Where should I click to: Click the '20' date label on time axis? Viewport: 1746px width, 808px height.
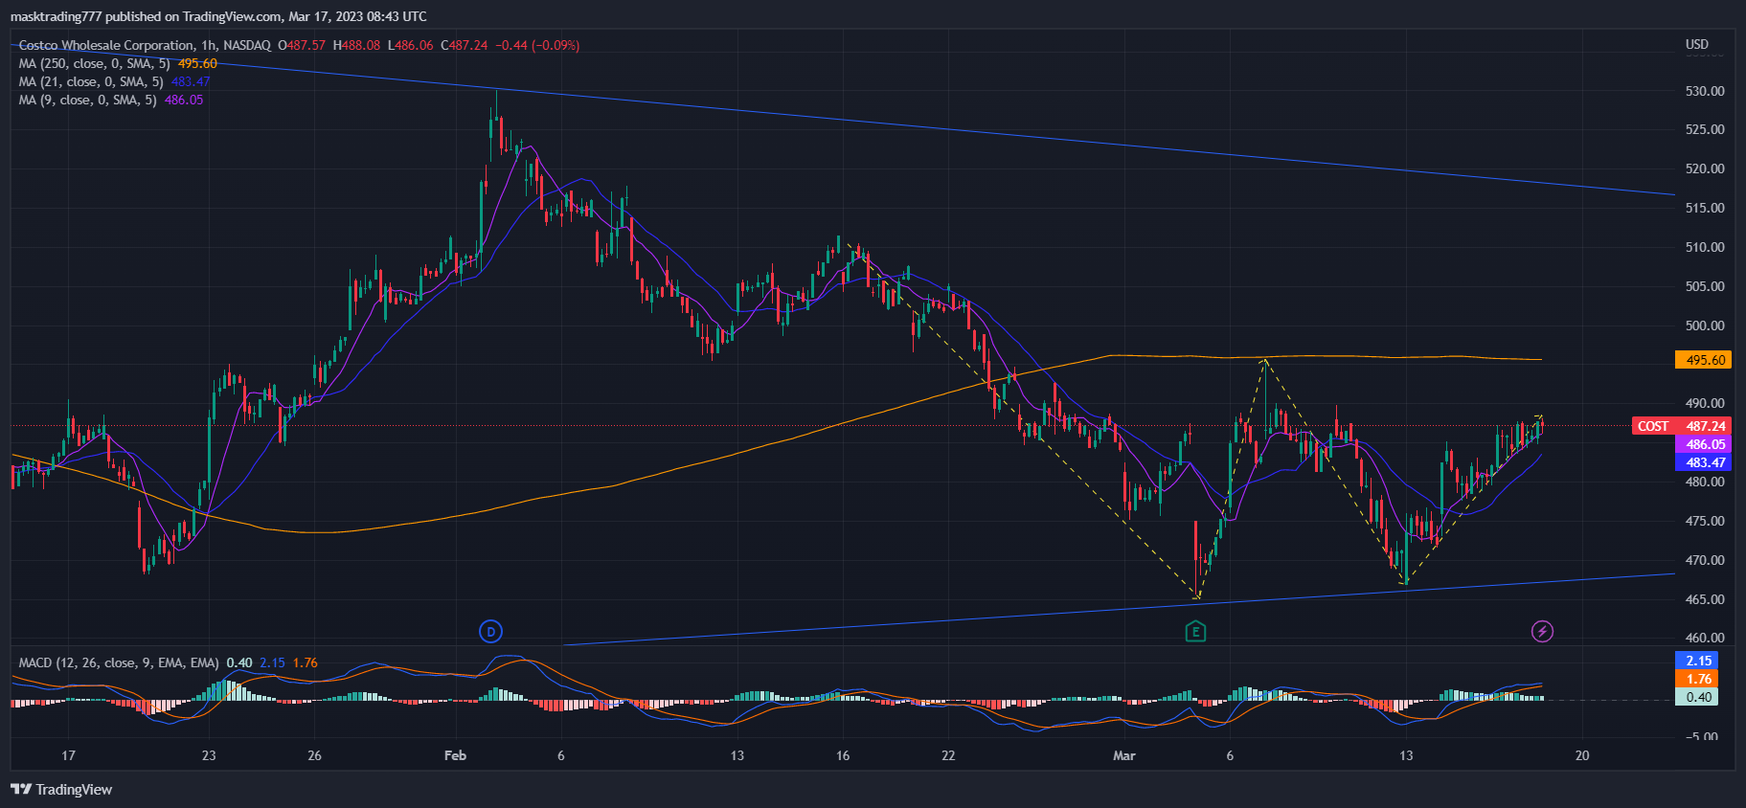(1582, 755)
